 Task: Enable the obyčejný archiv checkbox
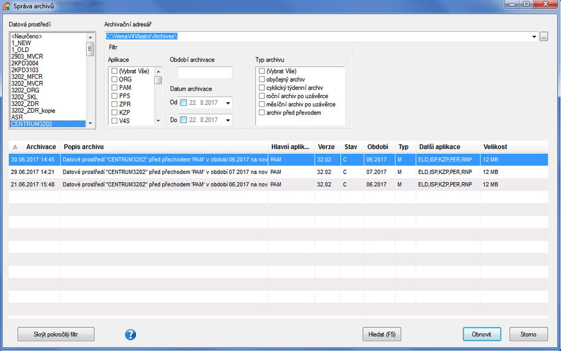(x=262, y=80)
